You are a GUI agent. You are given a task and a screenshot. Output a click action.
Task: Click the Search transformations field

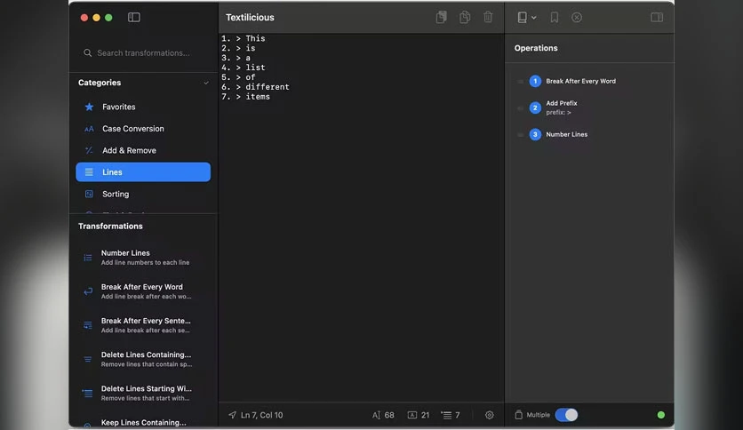pyautogui.click(x=143, y=53)
